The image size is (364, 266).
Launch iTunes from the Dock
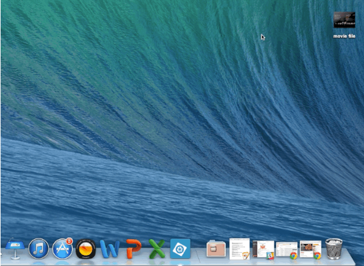39,249
